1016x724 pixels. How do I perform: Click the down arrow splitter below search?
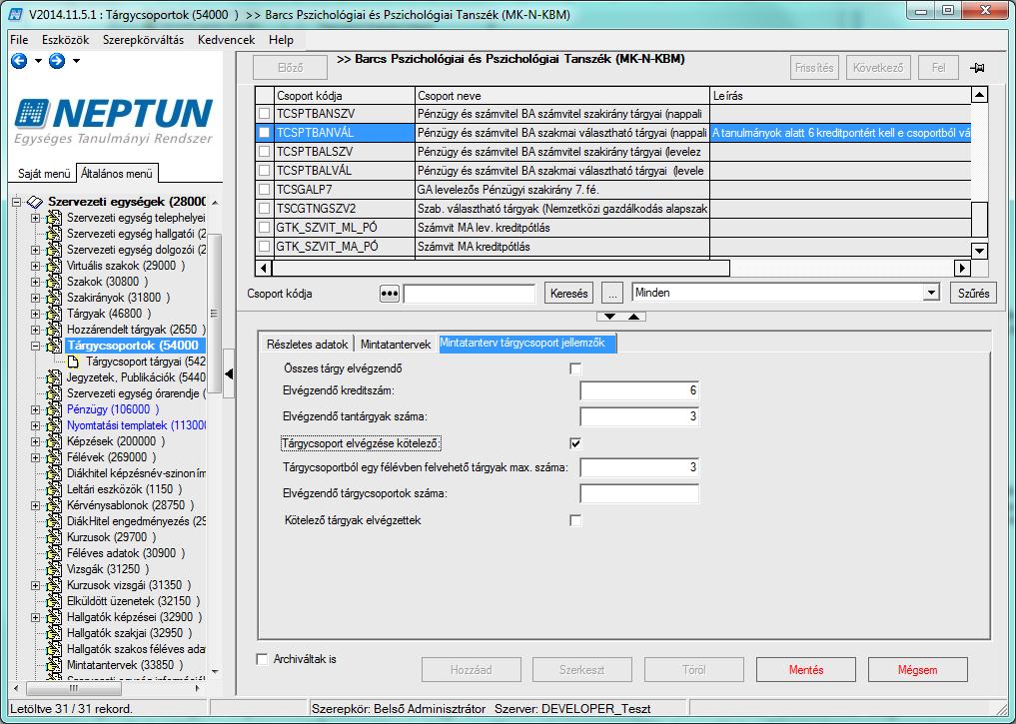click(609, 317)
